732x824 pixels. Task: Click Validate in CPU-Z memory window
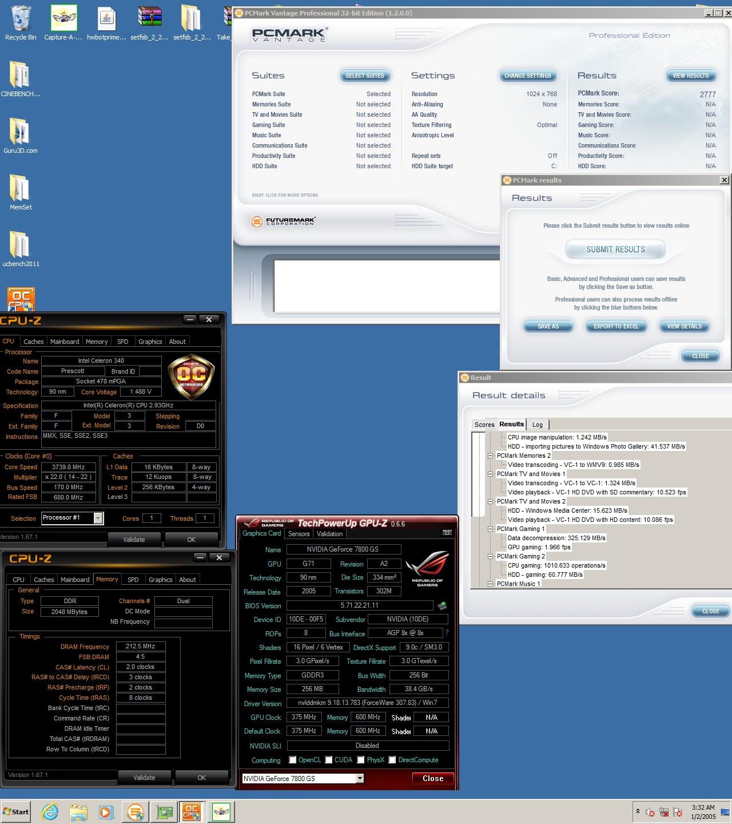click(x=144, y=778)
